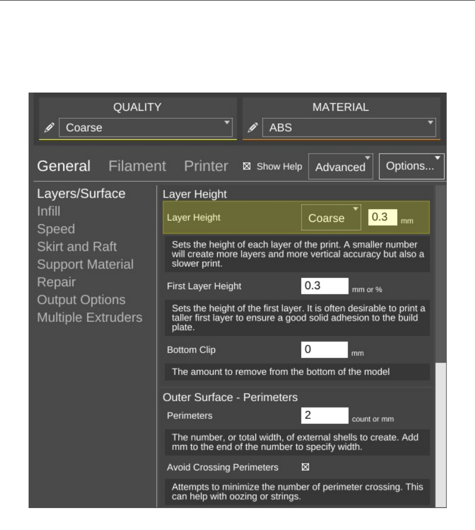Select Output Options category

click(x=81, y=300)
